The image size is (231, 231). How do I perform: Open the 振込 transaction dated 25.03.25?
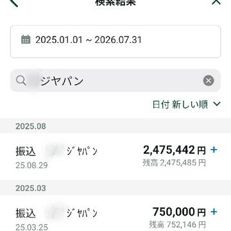pyautogui.click(x=116, y=213)
